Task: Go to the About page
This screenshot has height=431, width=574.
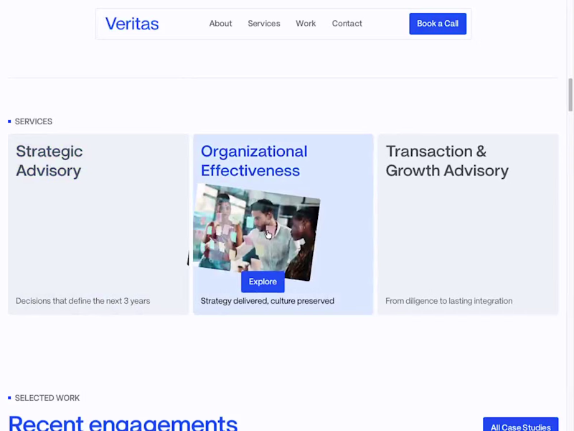Action: (220, 24)
